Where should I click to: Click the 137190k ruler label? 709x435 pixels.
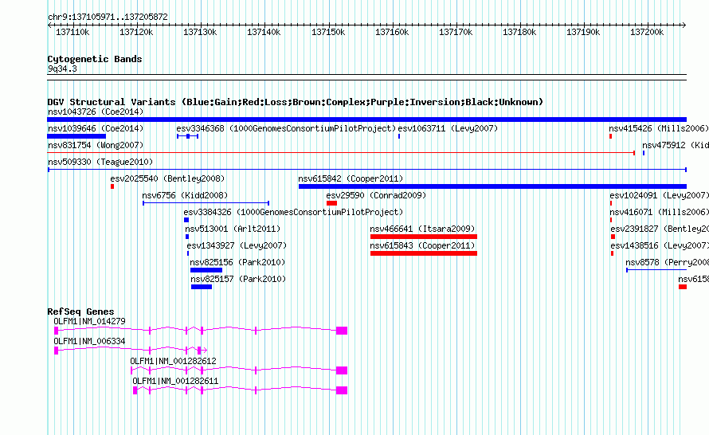click(583, 32)
